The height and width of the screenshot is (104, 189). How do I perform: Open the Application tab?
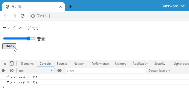(x=140, y=64)
